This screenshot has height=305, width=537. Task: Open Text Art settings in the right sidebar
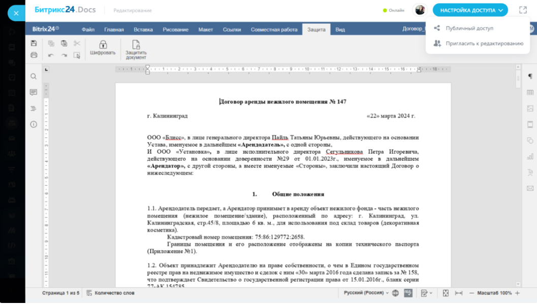coord(530,173)
